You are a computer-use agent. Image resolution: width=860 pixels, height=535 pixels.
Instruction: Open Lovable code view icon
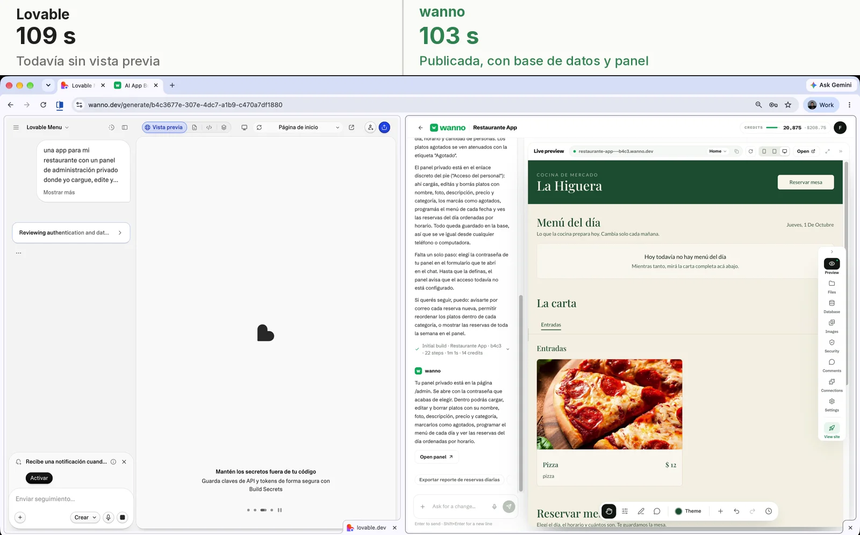coord(209,127)
